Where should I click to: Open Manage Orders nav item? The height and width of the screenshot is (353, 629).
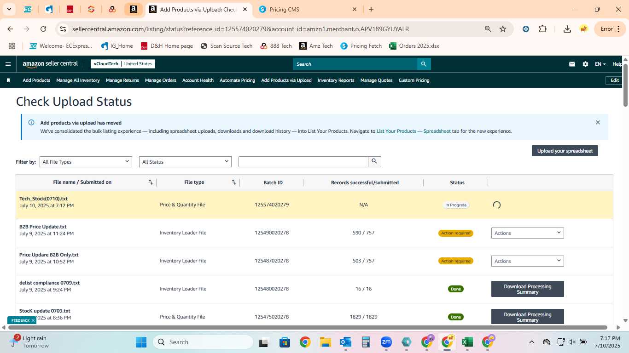click(161, 80)
